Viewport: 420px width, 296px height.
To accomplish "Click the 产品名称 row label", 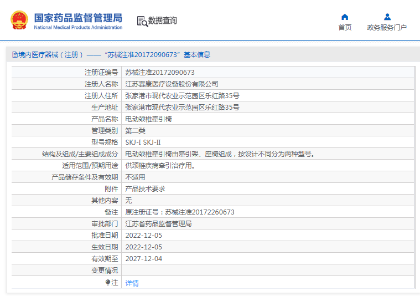I will coord(105,119).
